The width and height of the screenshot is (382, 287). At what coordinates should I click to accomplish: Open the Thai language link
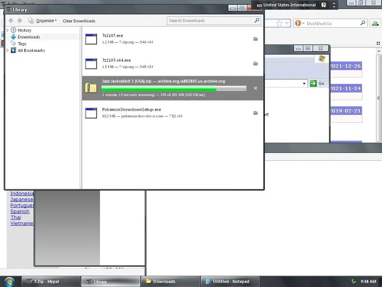(x=16, y=217)
